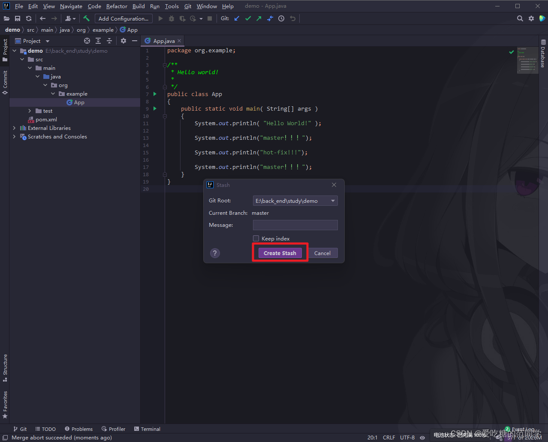Click the Create Stash button
The height and width of the screenshot is (442, 548).
(280, 253)
